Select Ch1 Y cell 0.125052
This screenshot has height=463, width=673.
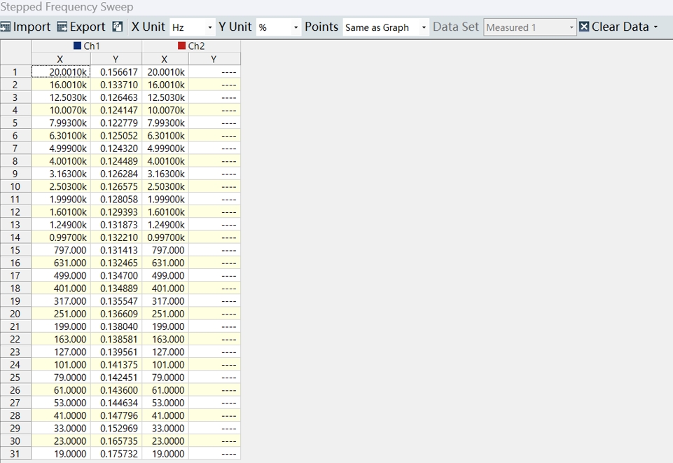pos(116,136)
